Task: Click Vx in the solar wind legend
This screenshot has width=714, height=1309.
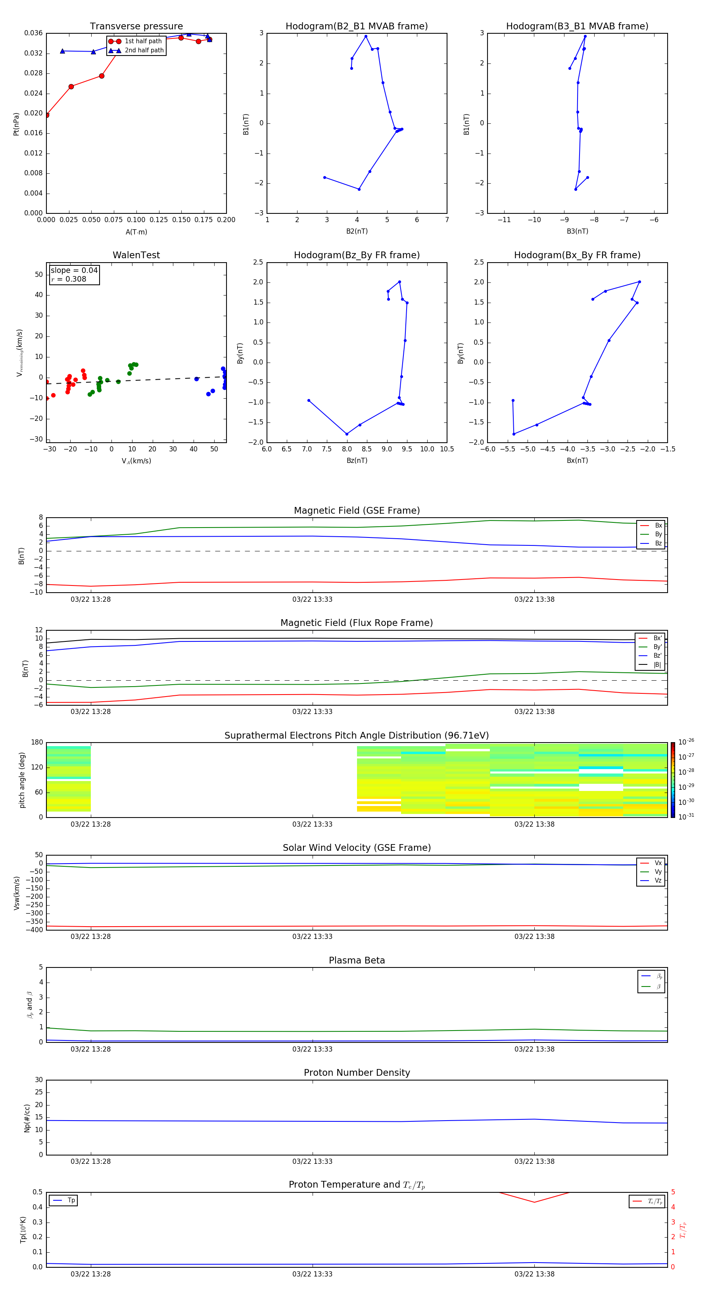Action: [x=651, y=864]
